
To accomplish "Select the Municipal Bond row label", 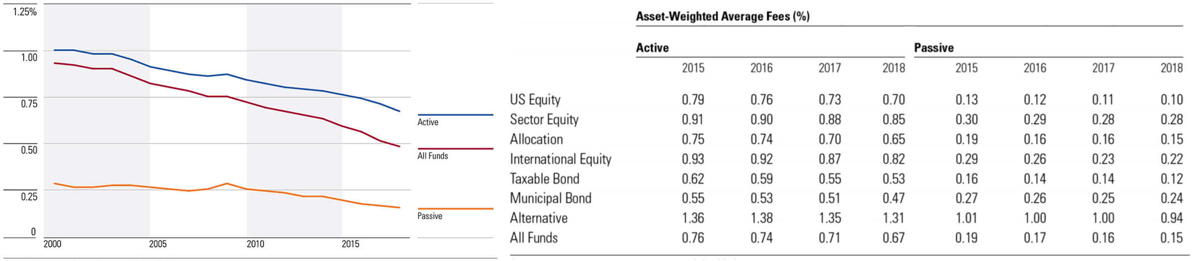I will coord(550,198).
